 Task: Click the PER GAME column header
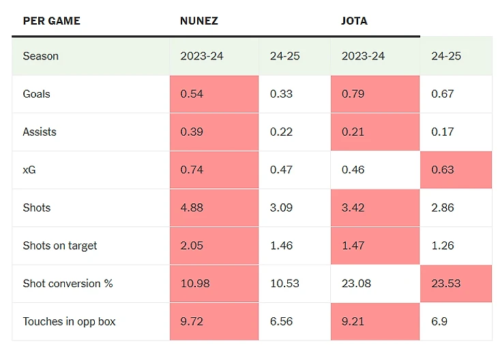click(x=51, y=20)
